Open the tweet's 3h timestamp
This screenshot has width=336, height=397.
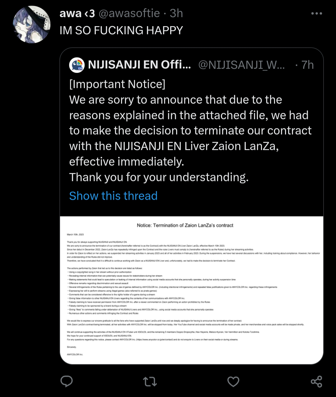click(x=176, y=13)
